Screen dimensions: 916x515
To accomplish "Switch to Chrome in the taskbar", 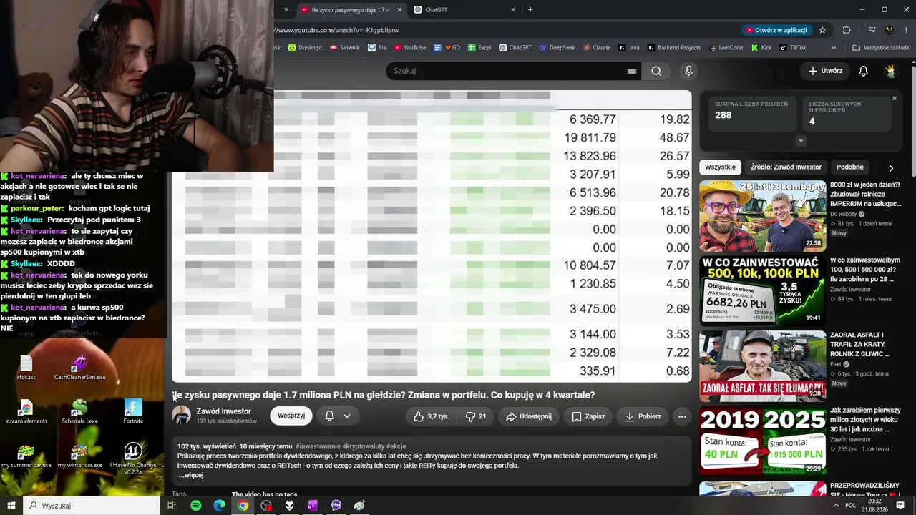I will pos(243,506).
